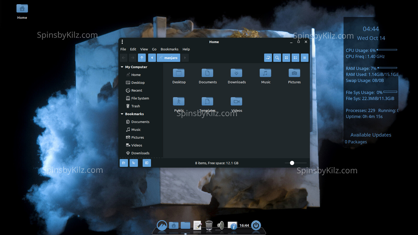Show places in the sidebar
This screenshot has height=235, width=418.
point(124,163)
